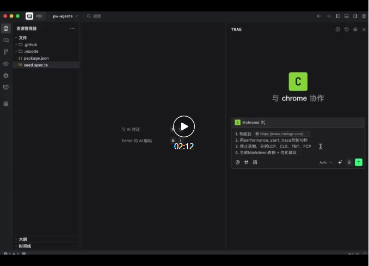Open the eye preview icon in activity bar
The image size is (369, 266).
[6, 64]
